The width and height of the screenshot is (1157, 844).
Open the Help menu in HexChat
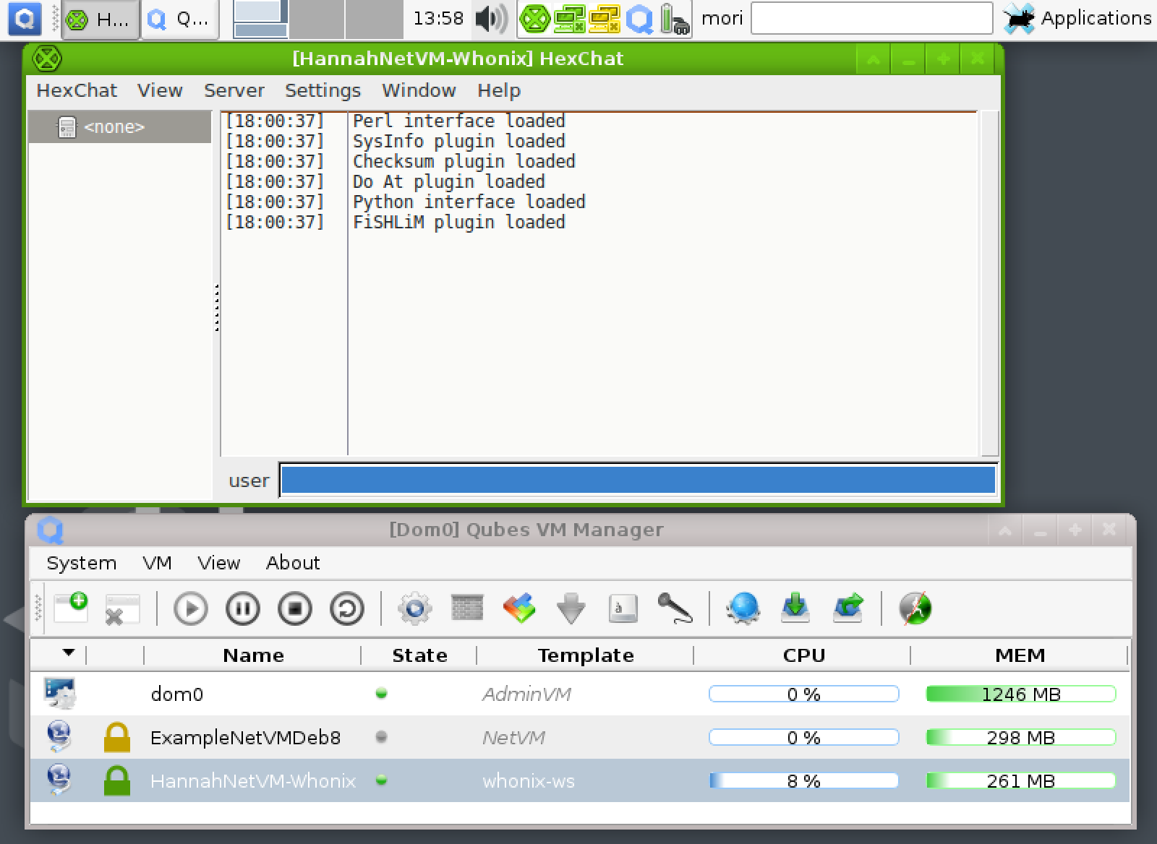[498, 90]
